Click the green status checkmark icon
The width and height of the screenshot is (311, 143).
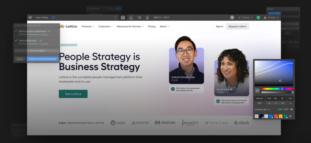tap(258, 17)
